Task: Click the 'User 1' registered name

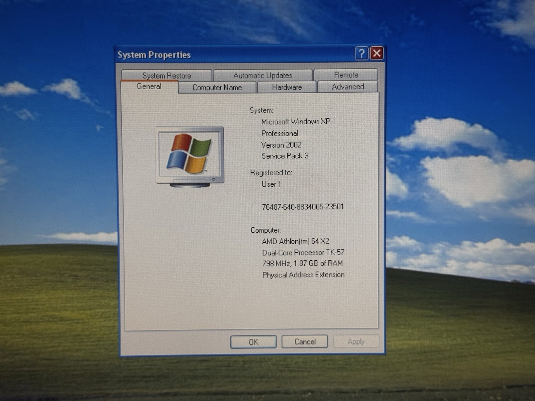Action: point(271,184)
